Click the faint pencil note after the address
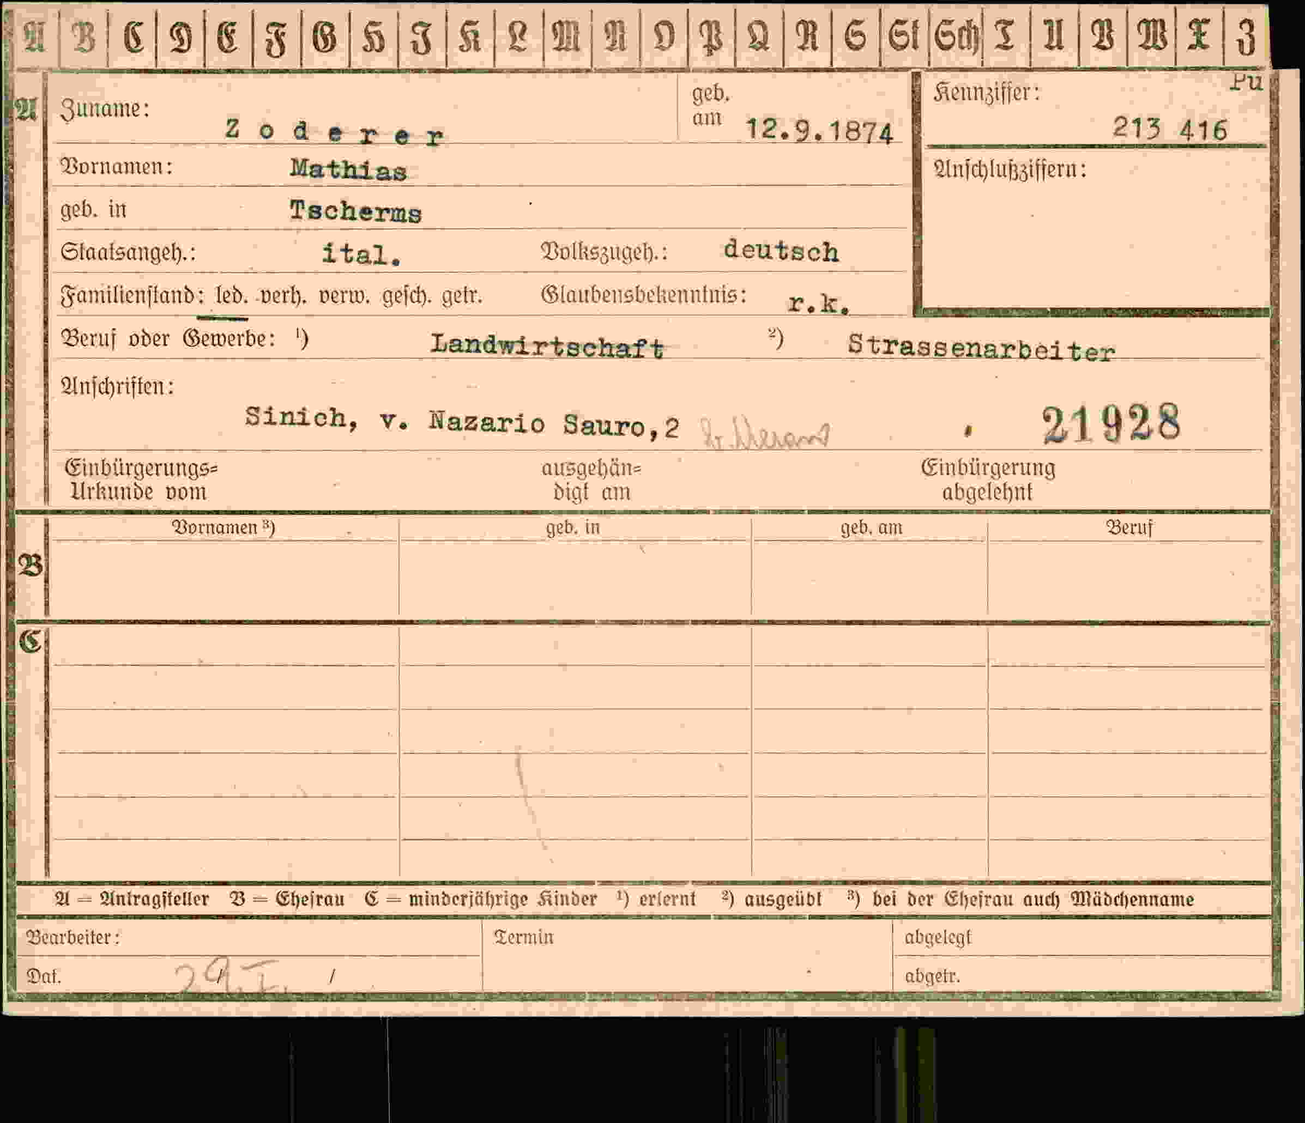The height and width of the screenshot is (1123, 1305). click(x=765, y=434)
